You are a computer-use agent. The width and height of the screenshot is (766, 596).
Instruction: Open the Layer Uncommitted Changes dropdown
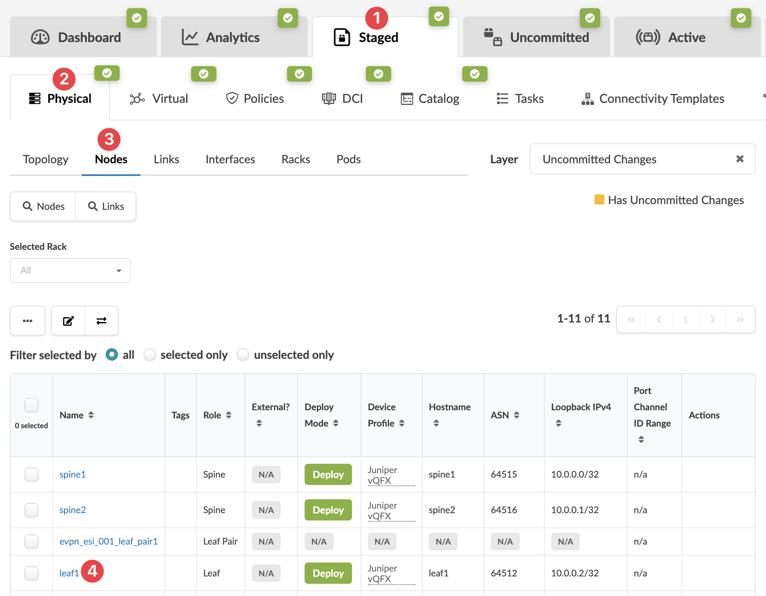click(633, 159)
